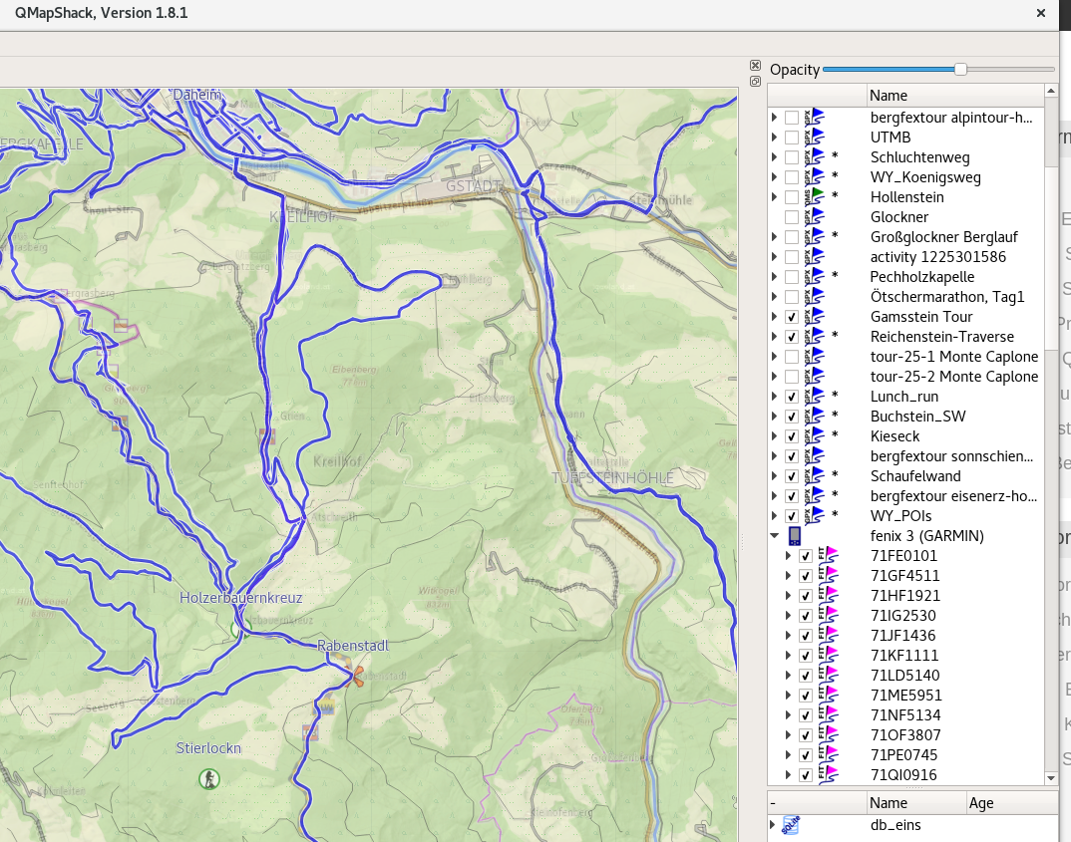The height and width of the screenshot is (842, 1071).
Task: Click the Rabenstadl waypoint label on map
Action: [353, 646]
